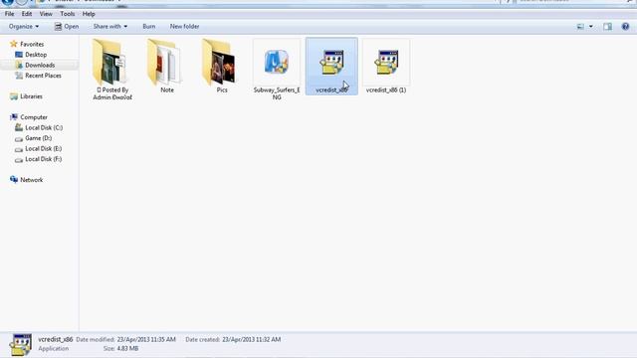This screenshot has height=358, width=637.
Task: Select Downloads under Favorites
Action: [40, 65]
